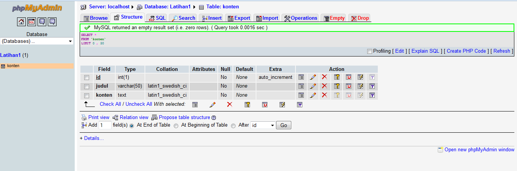Enable the Profiling checkbox
The width and height of the screenshot is (517, 171).
[369, 51]
